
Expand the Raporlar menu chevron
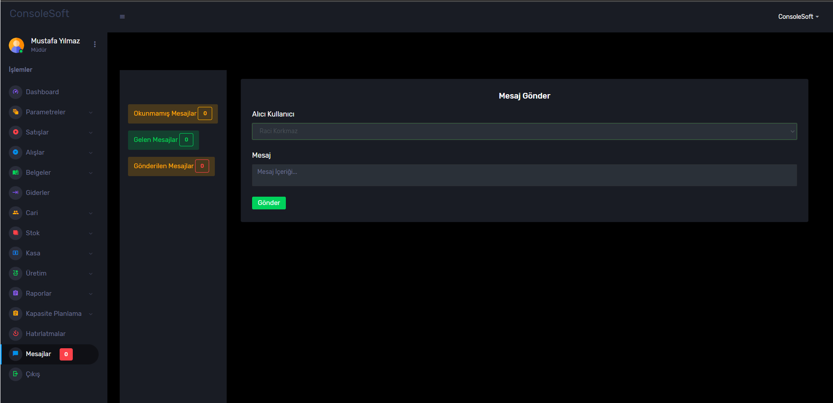pyautogui.click(x=91, y=294)
